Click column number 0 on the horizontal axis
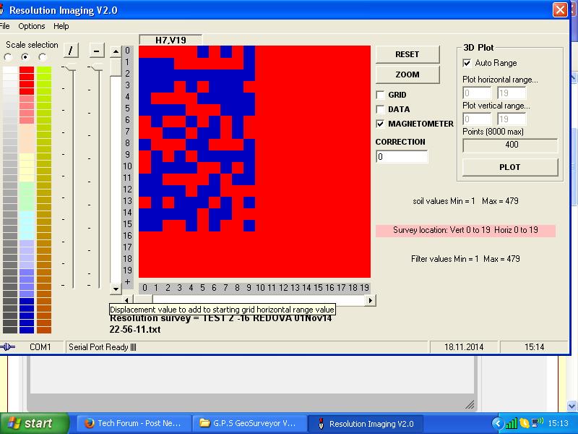The height and width of the screenshot is (434, 578). 145,288
